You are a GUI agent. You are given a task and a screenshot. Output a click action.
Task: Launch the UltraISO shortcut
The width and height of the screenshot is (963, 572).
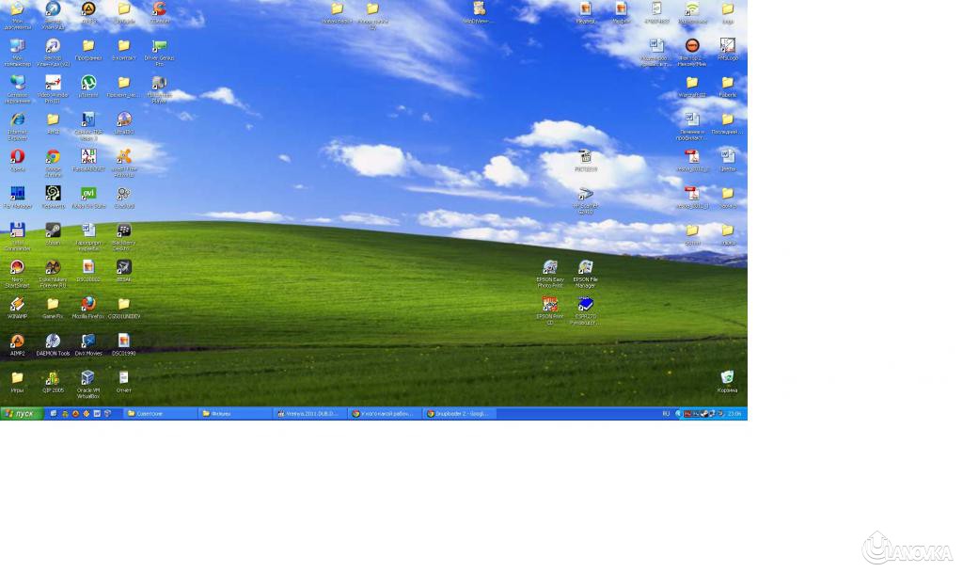(124, 124)
